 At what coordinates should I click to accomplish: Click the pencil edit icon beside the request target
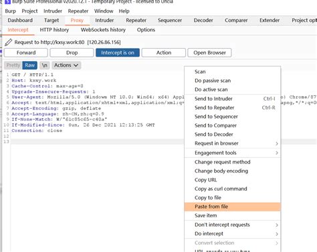click(x=9, y=42)
